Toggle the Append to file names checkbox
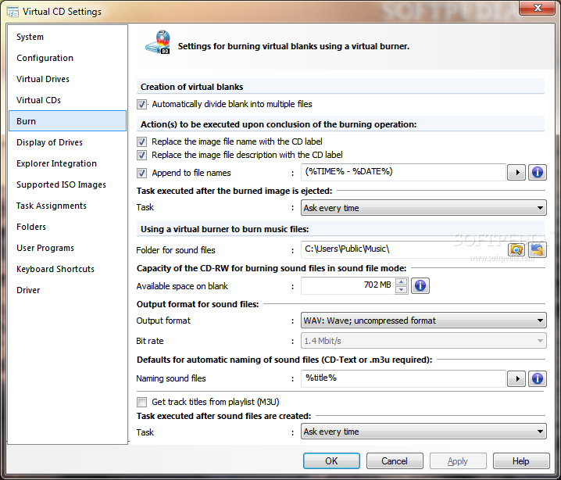The image size is (561, 480). click(141, 173)
